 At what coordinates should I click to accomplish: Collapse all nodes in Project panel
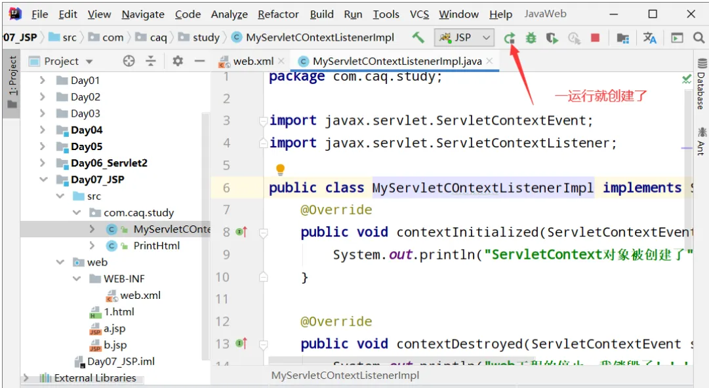151,61
